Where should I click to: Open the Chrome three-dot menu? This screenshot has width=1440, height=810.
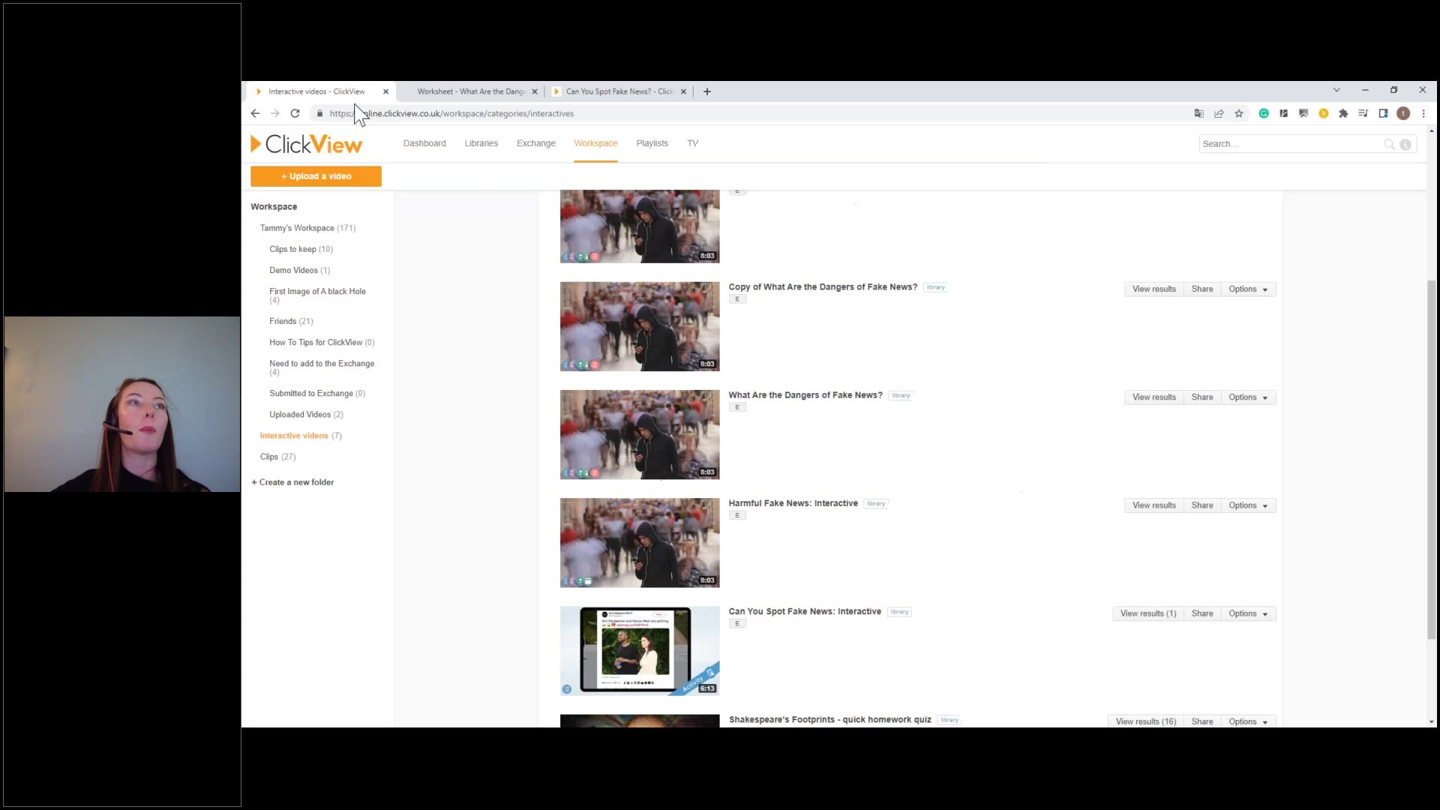coord(1424,113)
